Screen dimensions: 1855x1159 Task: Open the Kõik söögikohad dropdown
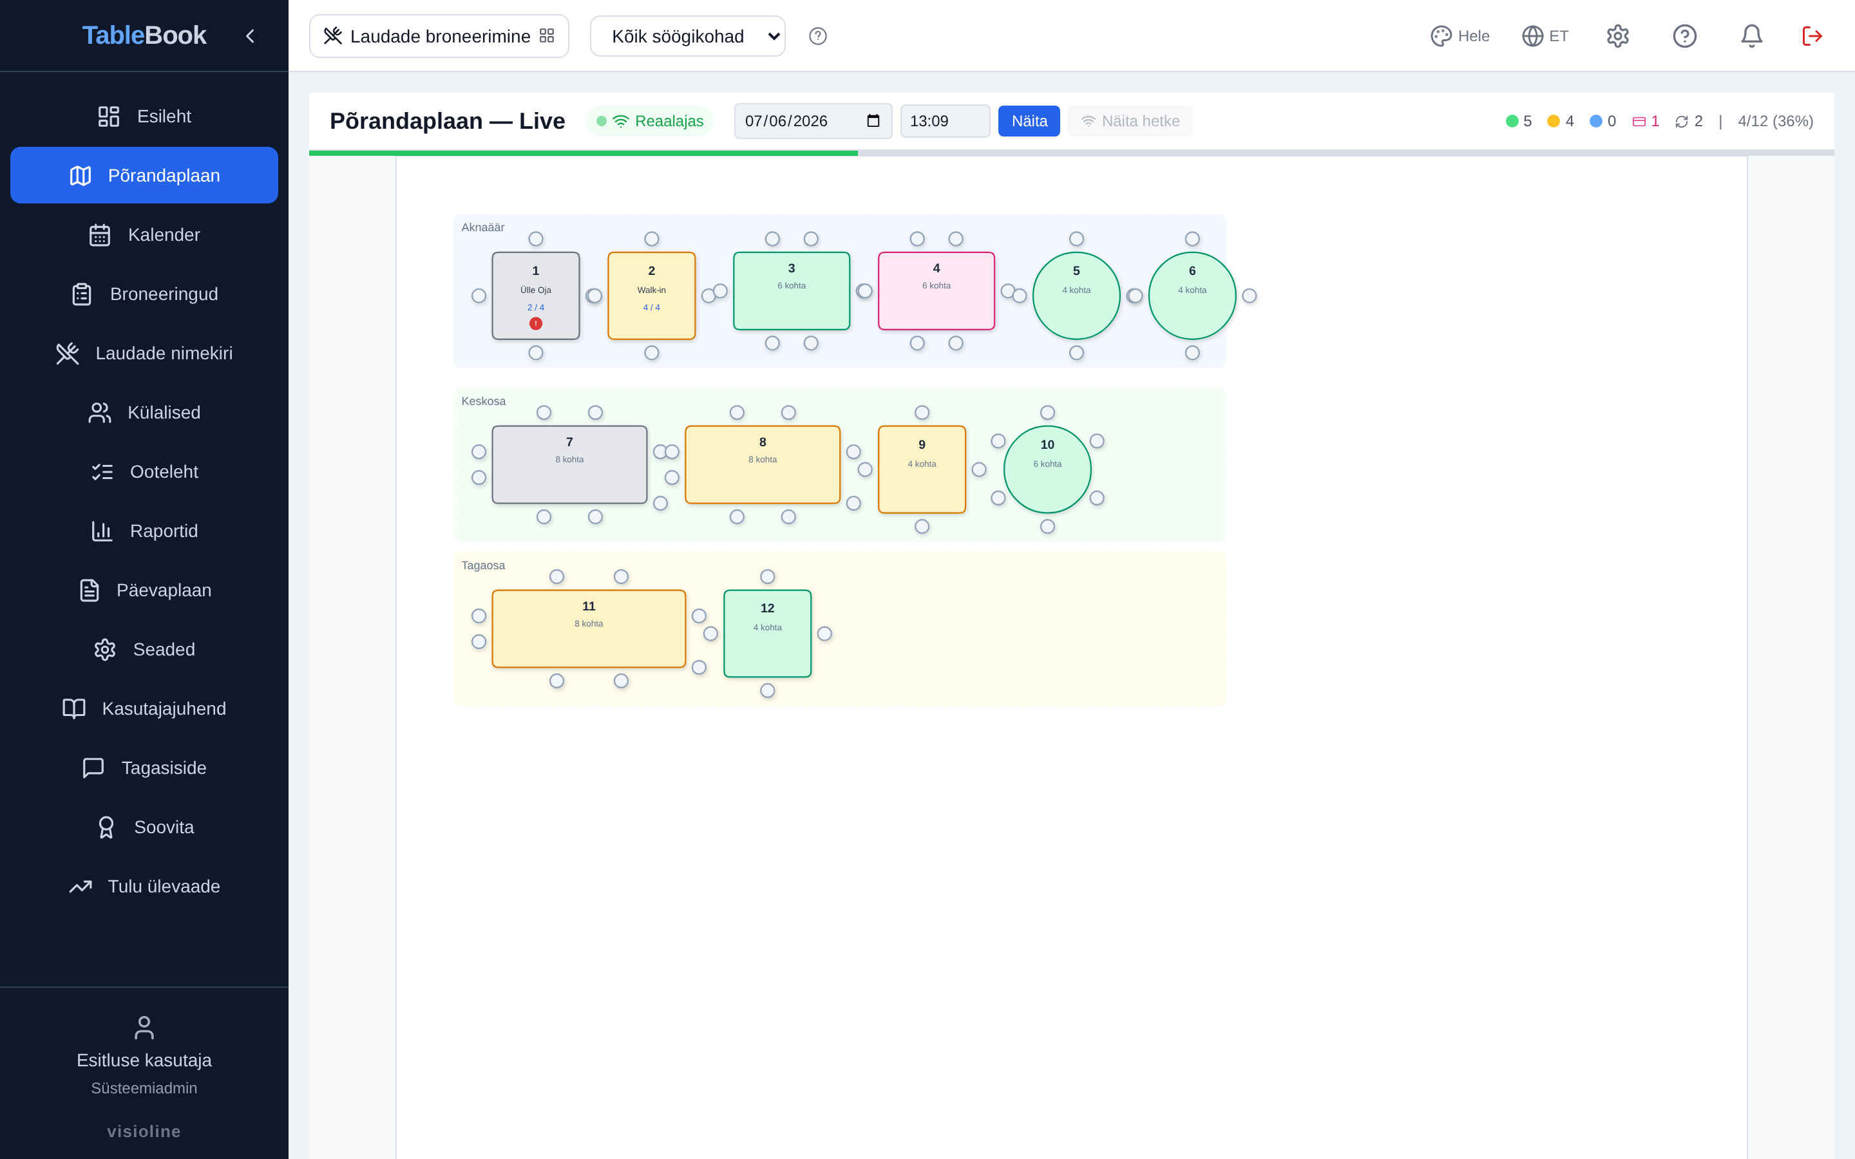(688, 36)
